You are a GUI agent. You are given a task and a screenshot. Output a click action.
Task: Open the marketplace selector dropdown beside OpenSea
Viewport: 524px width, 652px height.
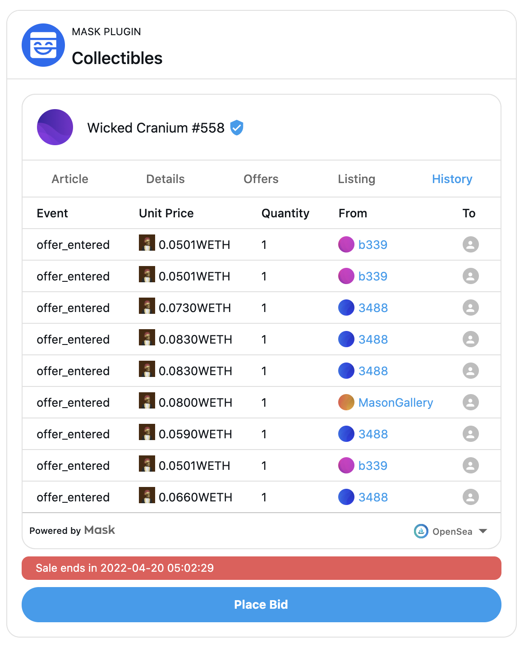click(483, 531)
